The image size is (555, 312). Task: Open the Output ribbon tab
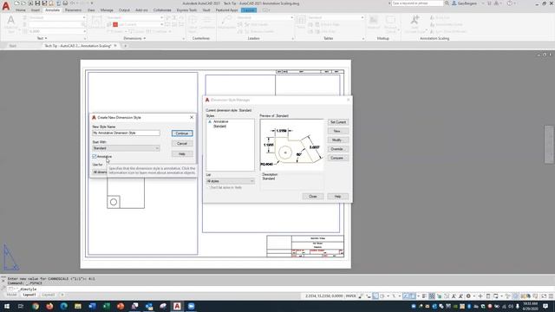[x=124, y=10]
